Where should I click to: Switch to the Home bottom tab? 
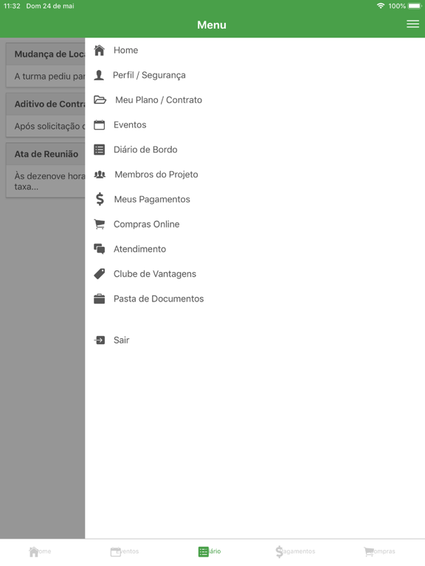point(40,551)
